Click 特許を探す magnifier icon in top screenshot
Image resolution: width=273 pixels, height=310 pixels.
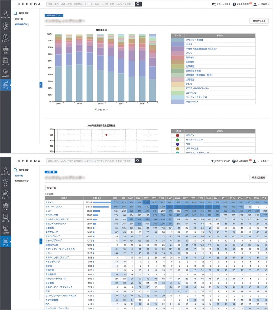pyautogui.click(x=15, y=13)
